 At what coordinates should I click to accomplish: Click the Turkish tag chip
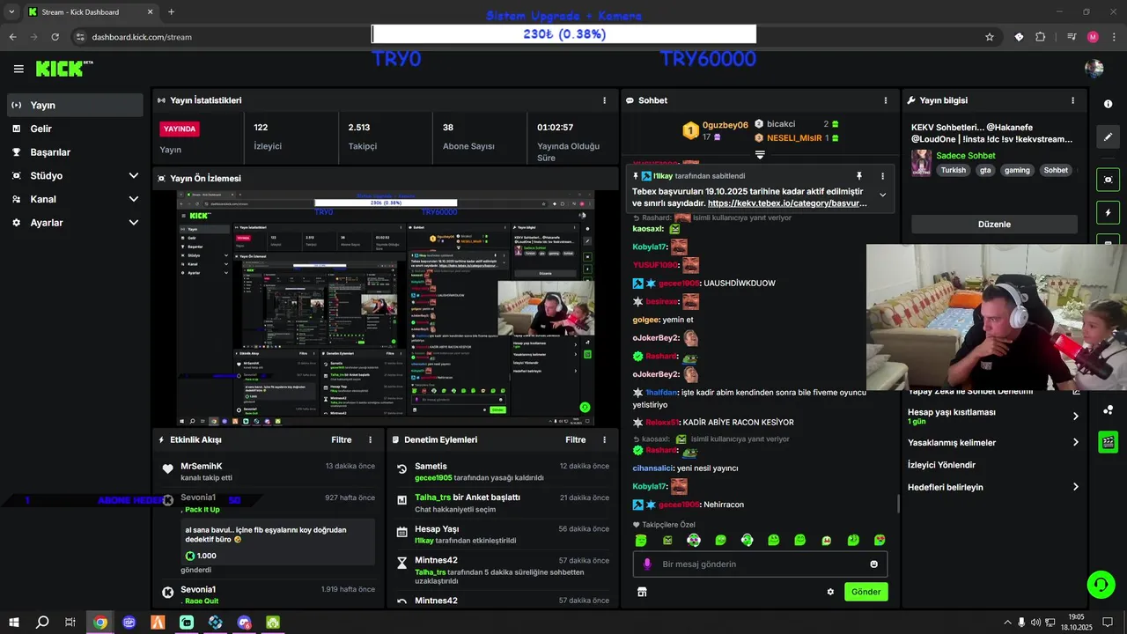click(x=953, y=171)
